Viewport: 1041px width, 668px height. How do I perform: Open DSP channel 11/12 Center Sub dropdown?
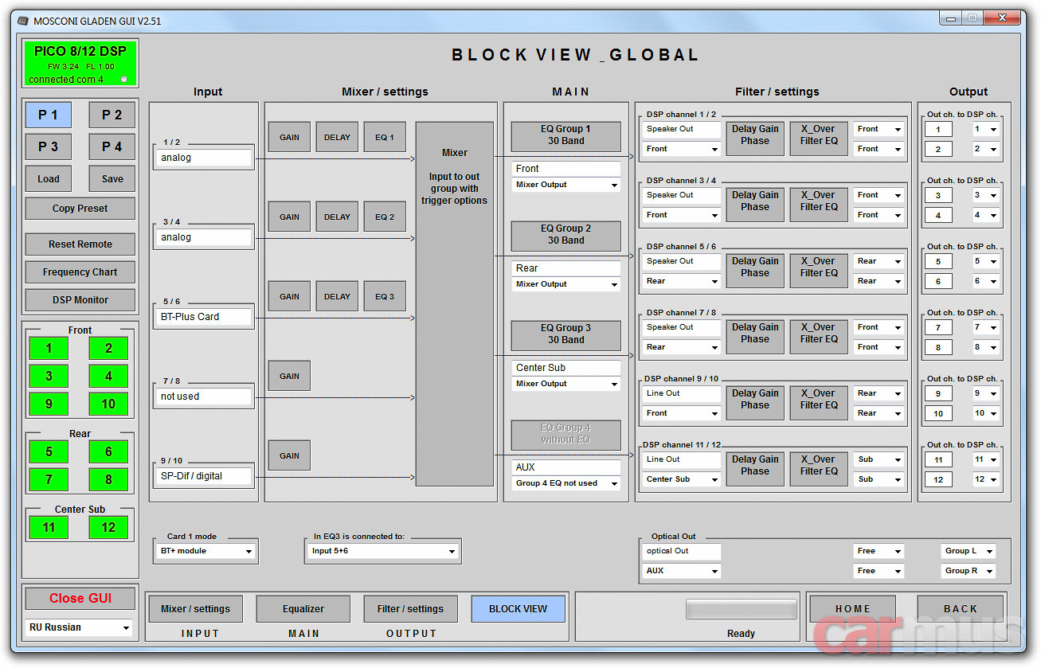[682, 479]
